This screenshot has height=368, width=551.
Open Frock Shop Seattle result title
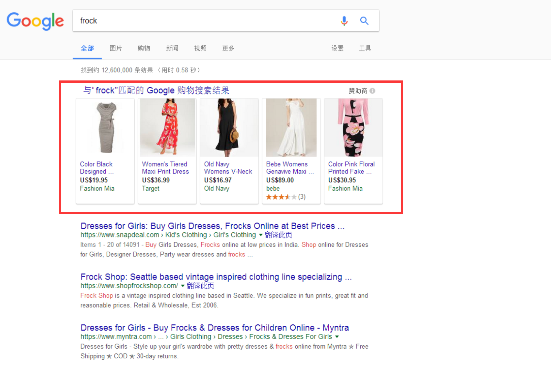(x=216, y=277)
